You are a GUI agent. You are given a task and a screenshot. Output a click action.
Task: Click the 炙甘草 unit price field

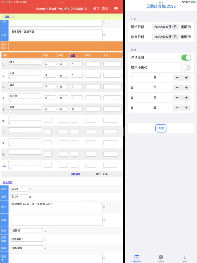pyautogui.click(x=93, y=98)
